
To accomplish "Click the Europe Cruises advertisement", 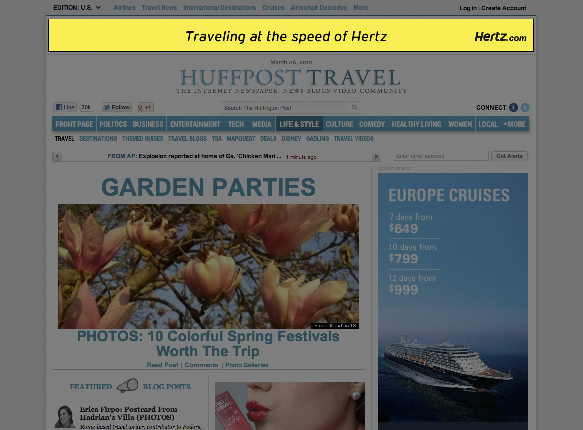I will (x=453, y=301).
